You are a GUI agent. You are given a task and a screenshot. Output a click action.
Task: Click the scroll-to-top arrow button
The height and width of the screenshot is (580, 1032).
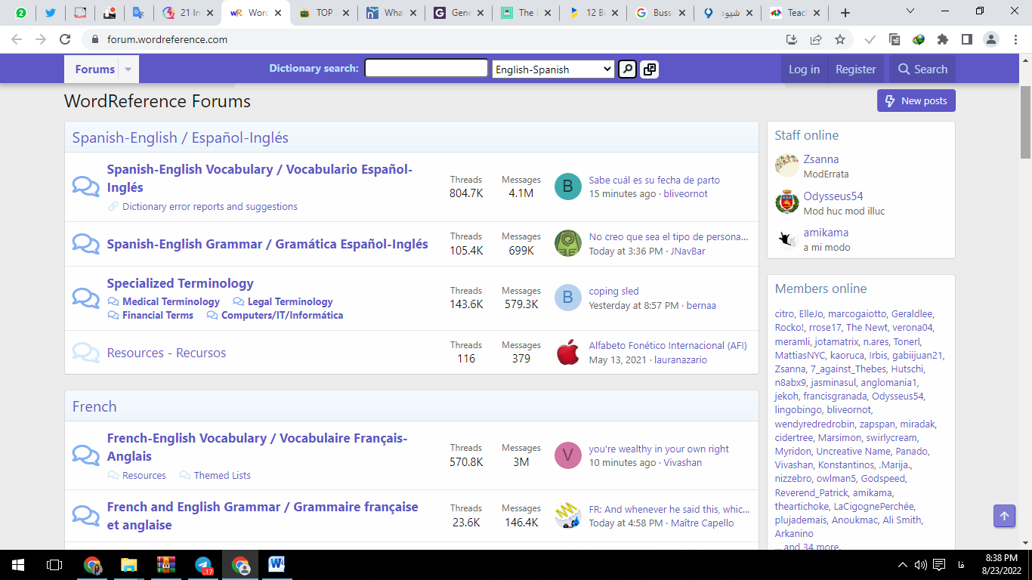pyautogui.click(x=1004, y=516)
